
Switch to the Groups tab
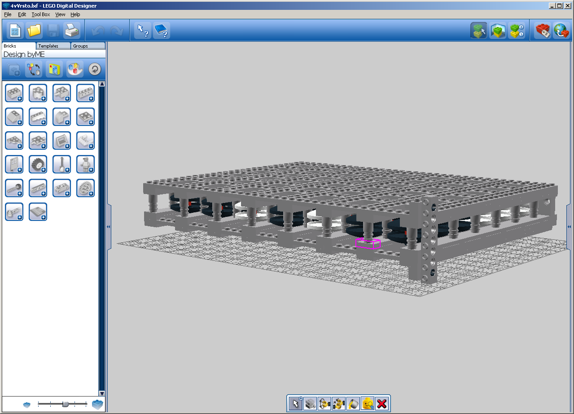[x=88, y=46]
